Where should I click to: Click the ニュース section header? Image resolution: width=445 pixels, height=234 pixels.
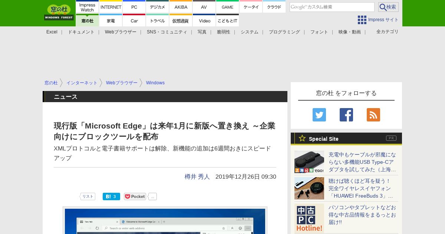click(x=165, y=97)
